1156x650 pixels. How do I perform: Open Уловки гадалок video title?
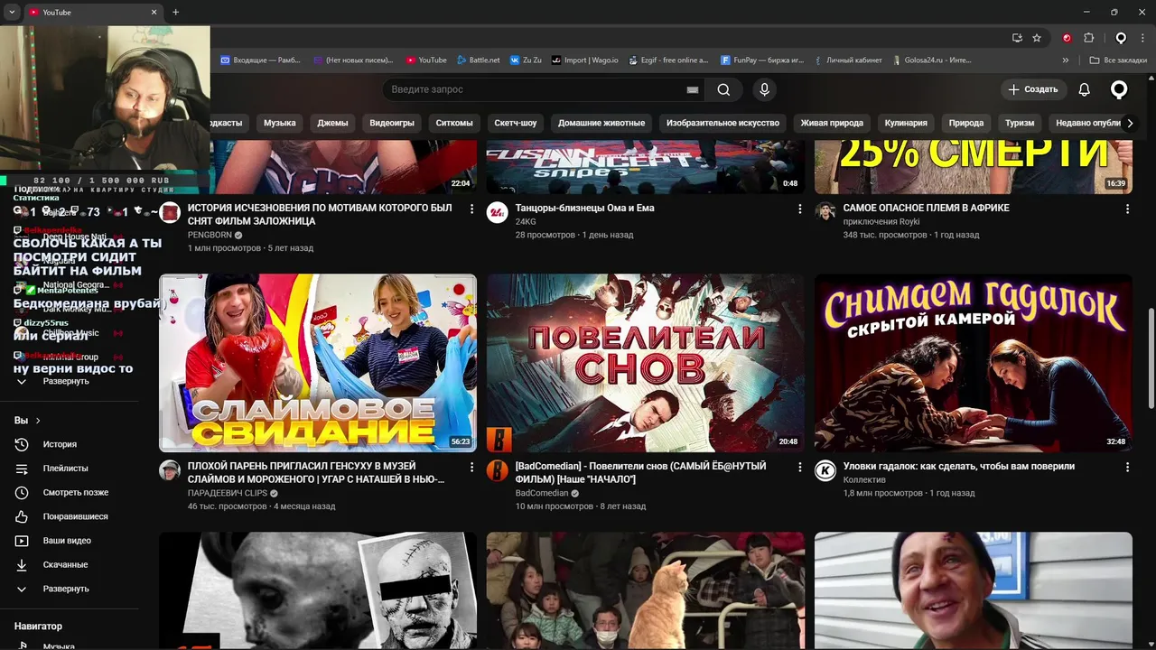(x=959, y=467)
